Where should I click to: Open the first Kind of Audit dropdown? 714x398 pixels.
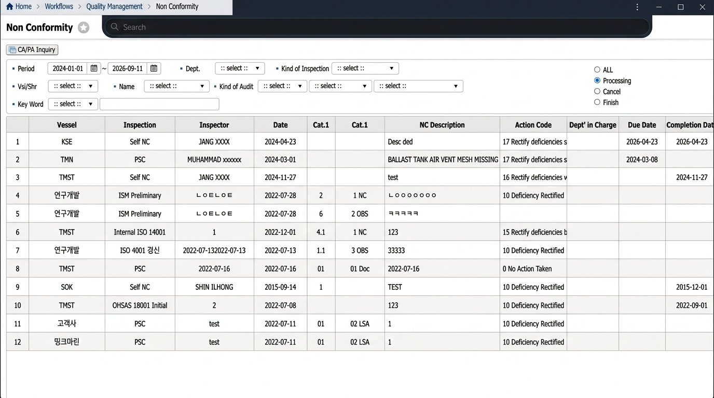[282, 86]
